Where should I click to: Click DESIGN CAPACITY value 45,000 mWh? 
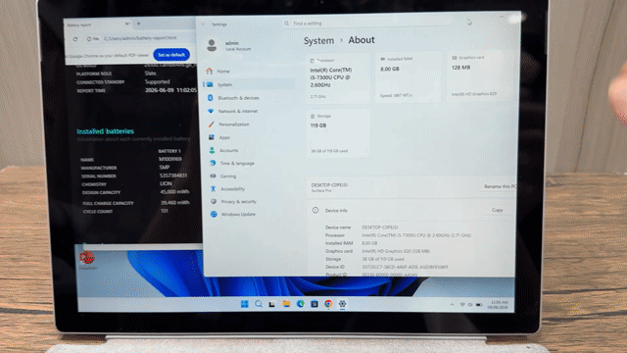pyautogui.click(x=174, y=192)
